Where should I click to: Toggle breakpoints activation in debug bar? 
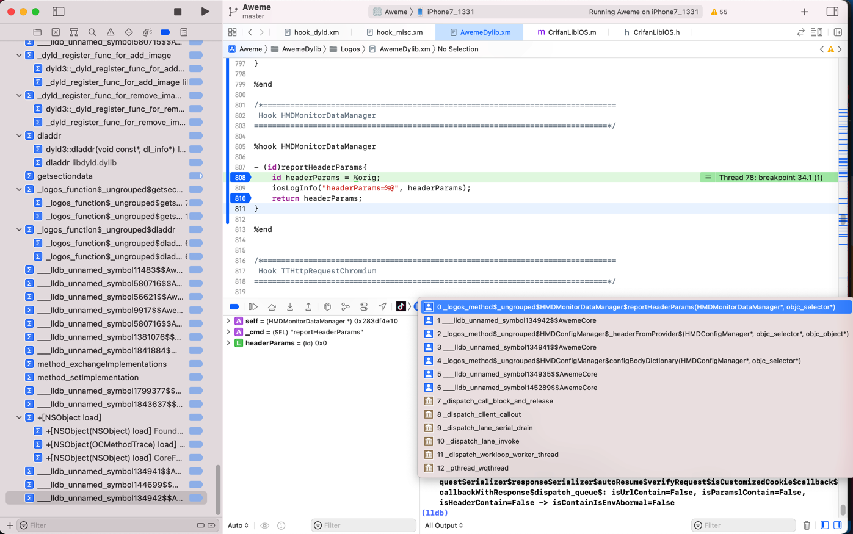tap(234, 307)
